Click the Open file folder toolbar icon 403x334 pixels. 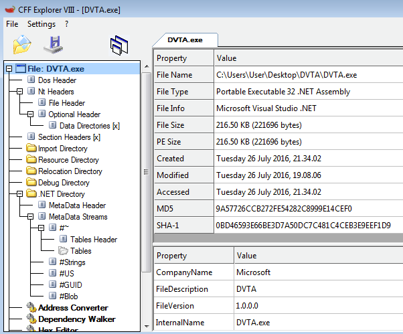[x=22, y=44]
